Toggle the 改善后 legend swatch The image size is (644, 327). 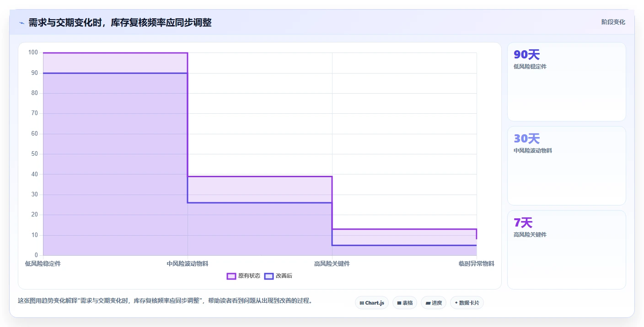pyautogui.click(x=269, y=276)
